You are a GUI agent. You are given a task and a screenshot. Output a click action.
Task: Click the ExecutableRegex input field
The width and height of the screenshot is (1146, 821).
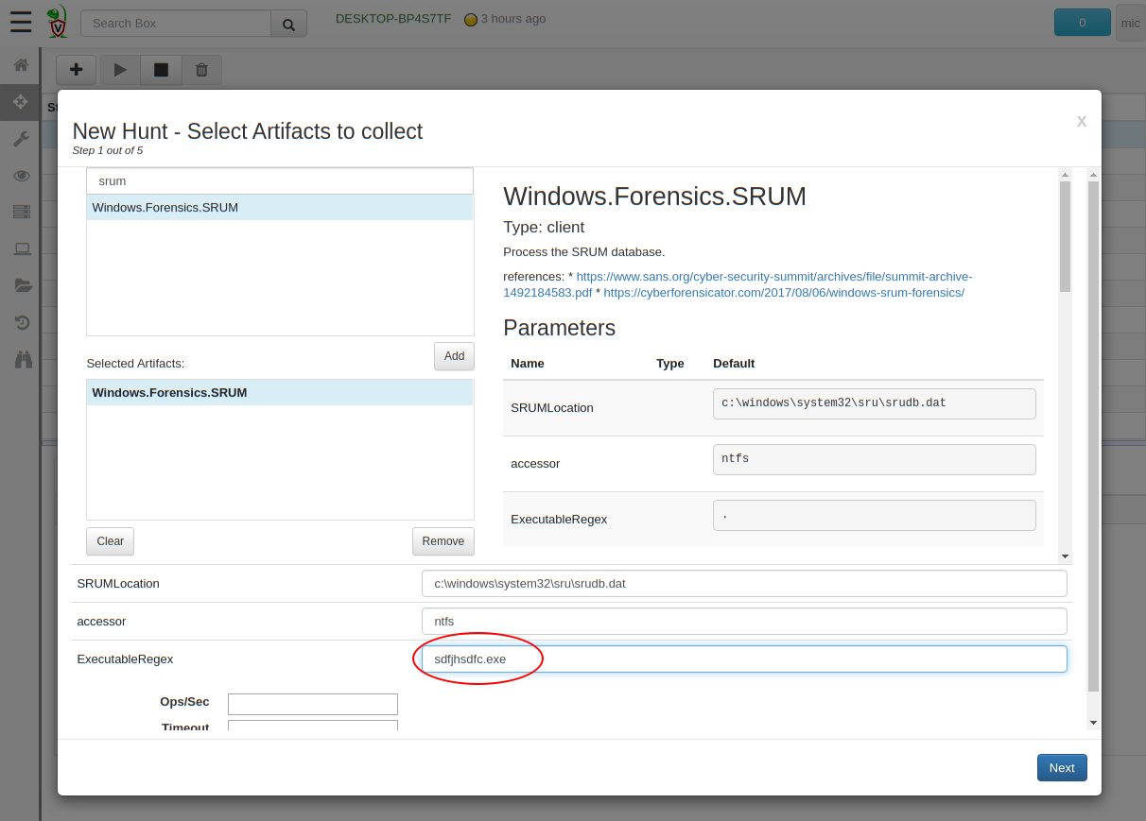coord(744,659)
